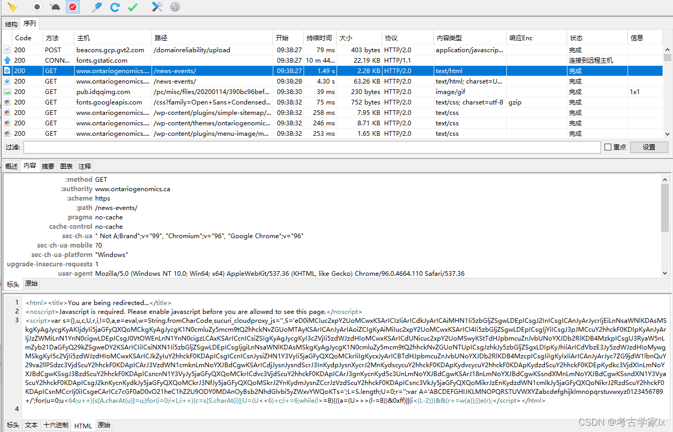Click the request list scroll-down arrow
Screen dimensions: 673x432
point(667,135)
